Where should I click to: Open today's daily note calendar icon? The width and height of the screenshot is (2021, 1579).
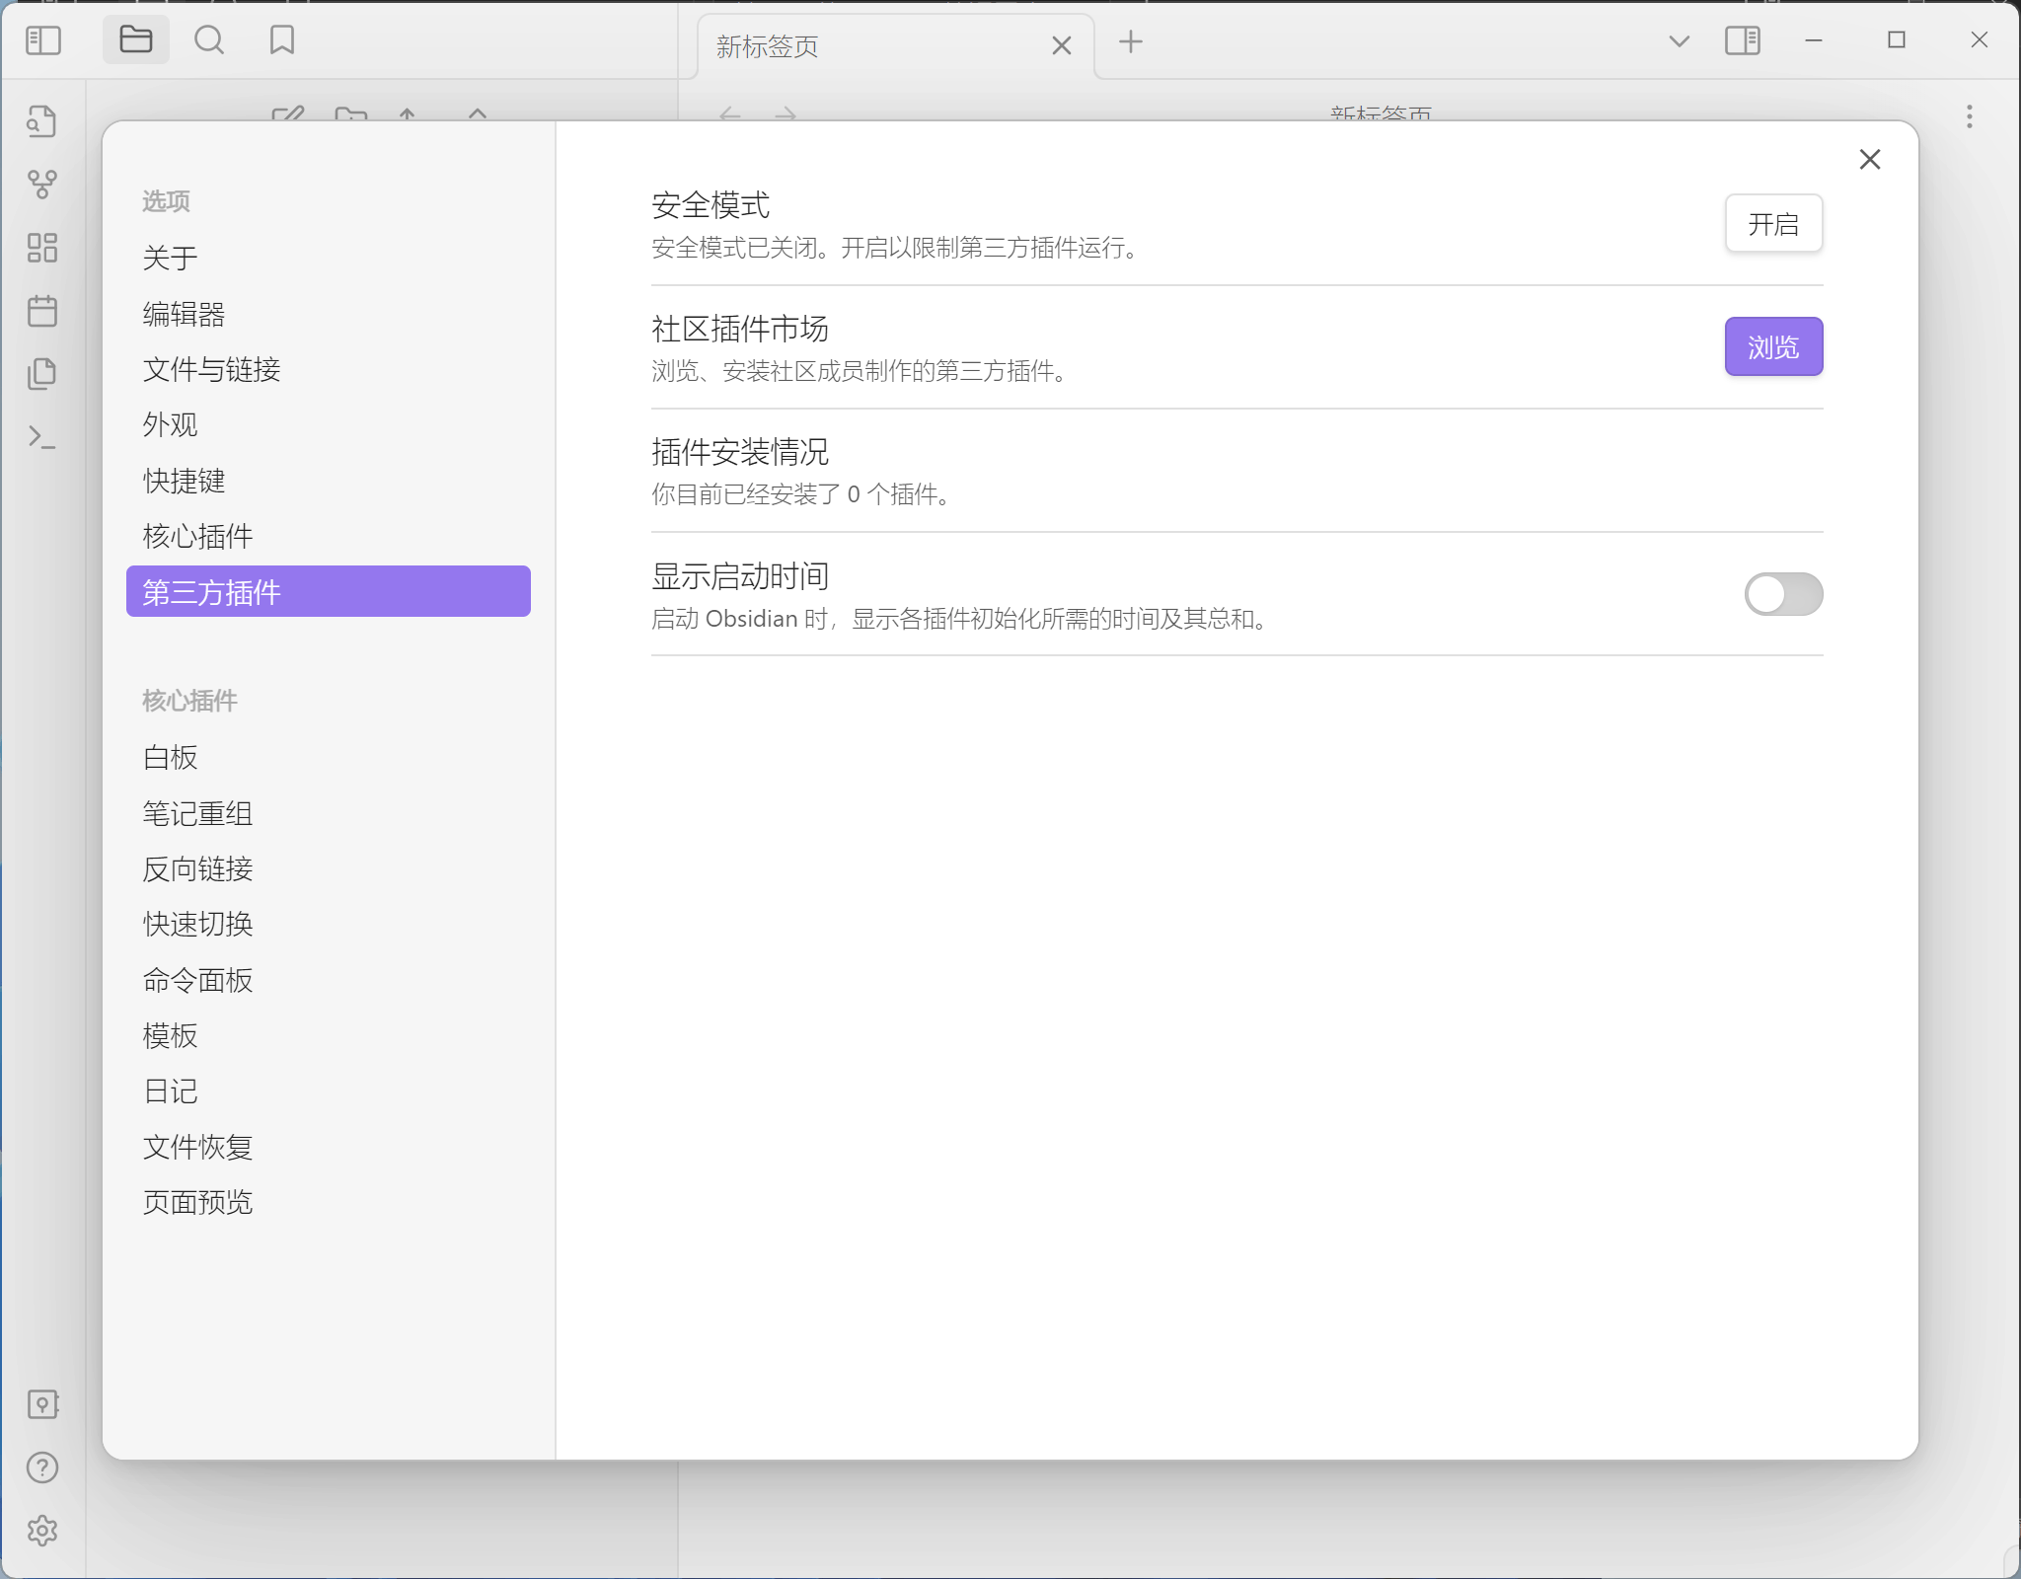click(42, 311)
